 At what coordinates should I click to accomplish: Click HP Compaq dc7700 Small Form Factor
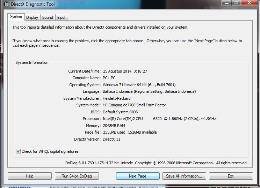point(134,105)
